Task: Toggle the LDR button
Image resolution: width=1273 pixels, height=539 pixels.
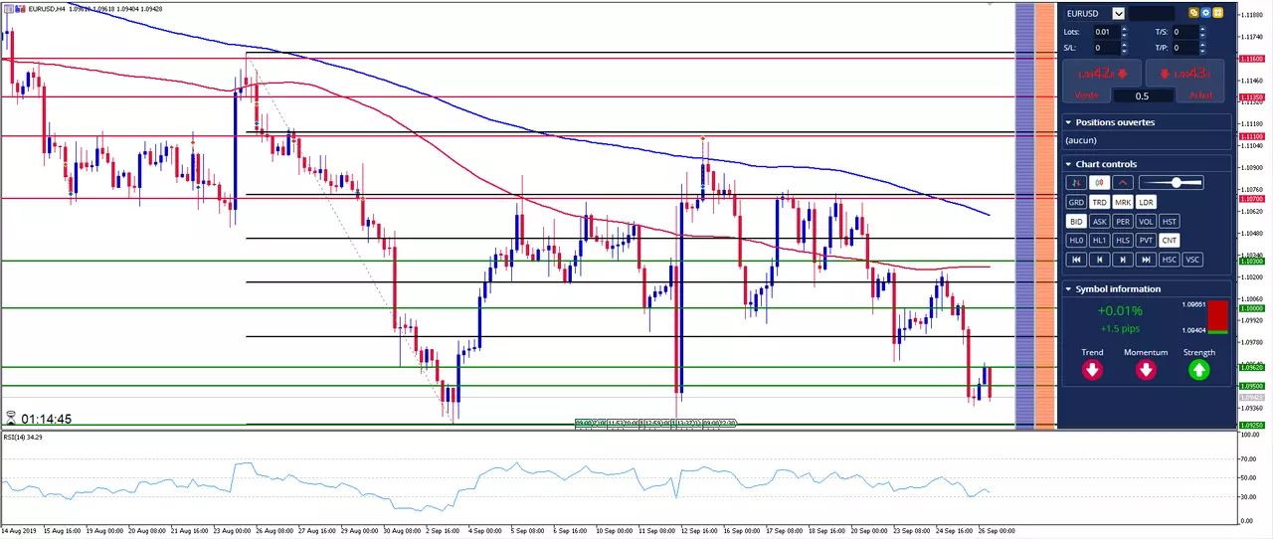Action: [x=1146, y=202]
